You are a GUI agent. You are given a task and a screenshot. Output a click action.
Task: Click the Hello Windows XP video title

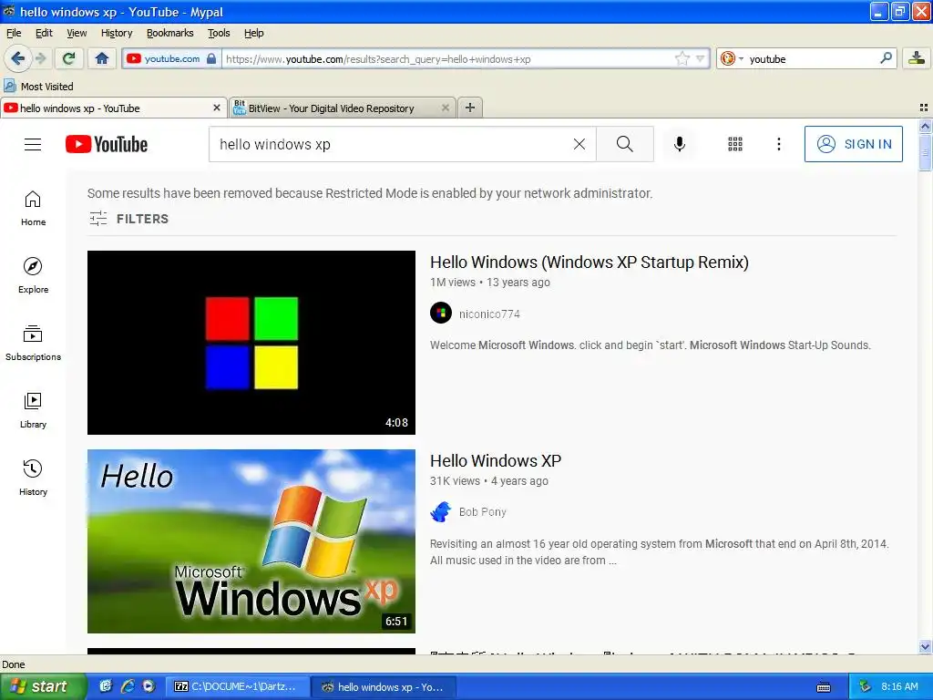[496, 460]
